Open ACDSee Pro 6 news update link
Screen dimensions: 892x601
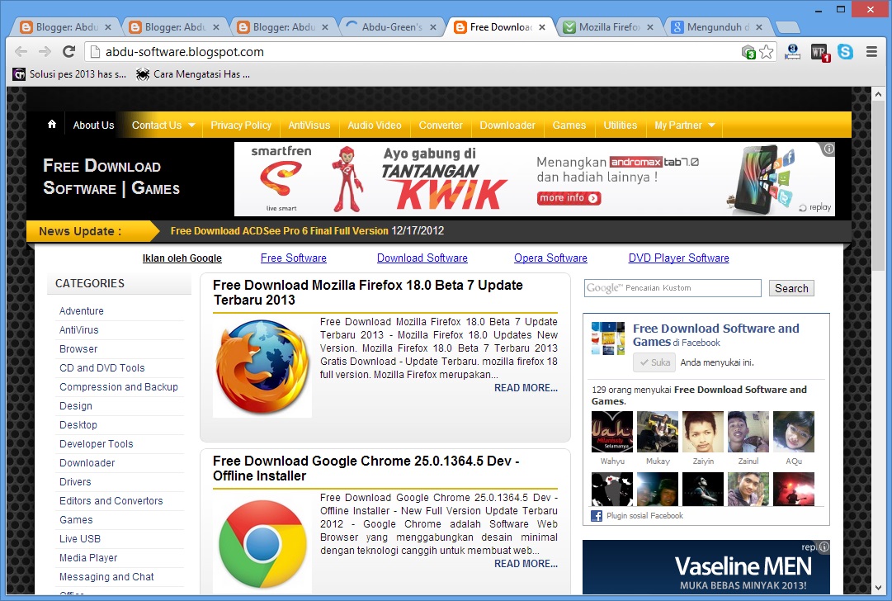pyautogui.click(x=280, y=230)
